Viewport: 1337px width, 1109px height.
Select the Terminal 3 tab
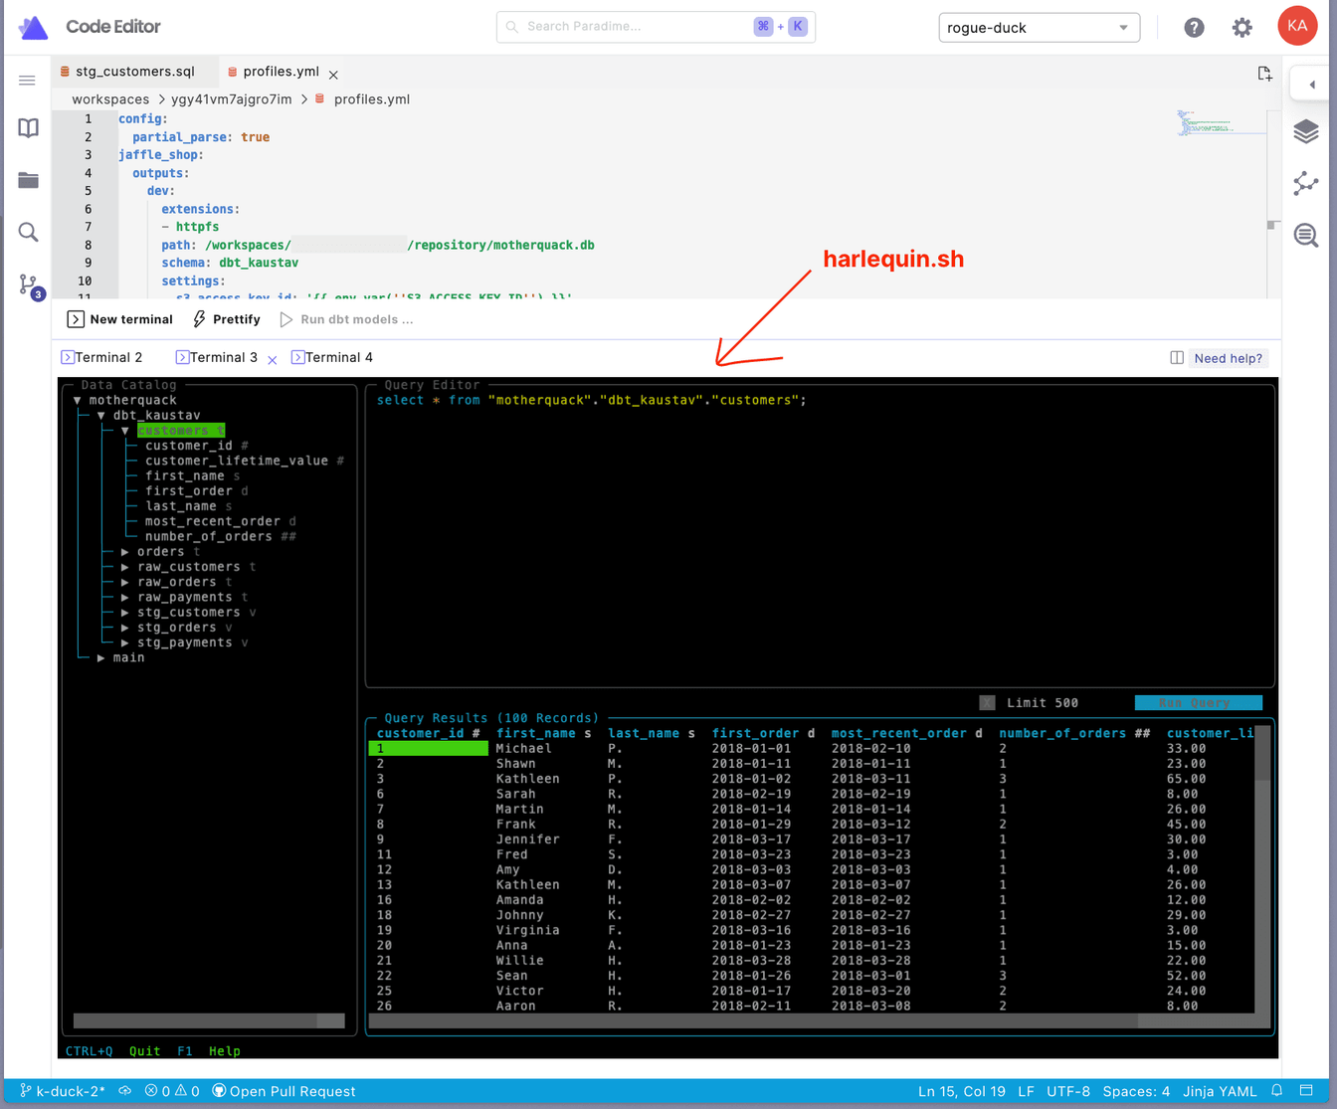tap(218, 357)
